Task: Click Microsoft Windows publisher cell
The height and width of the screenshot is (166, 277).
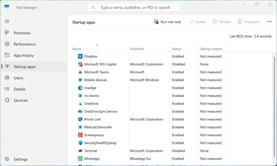Action: pos(144,80)
